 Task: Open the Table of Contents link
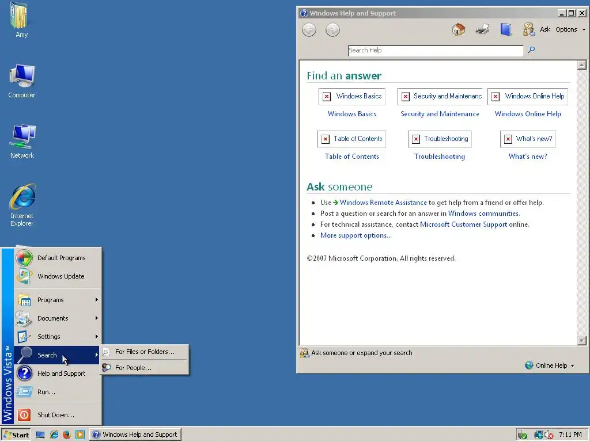[x=352, y=157]
